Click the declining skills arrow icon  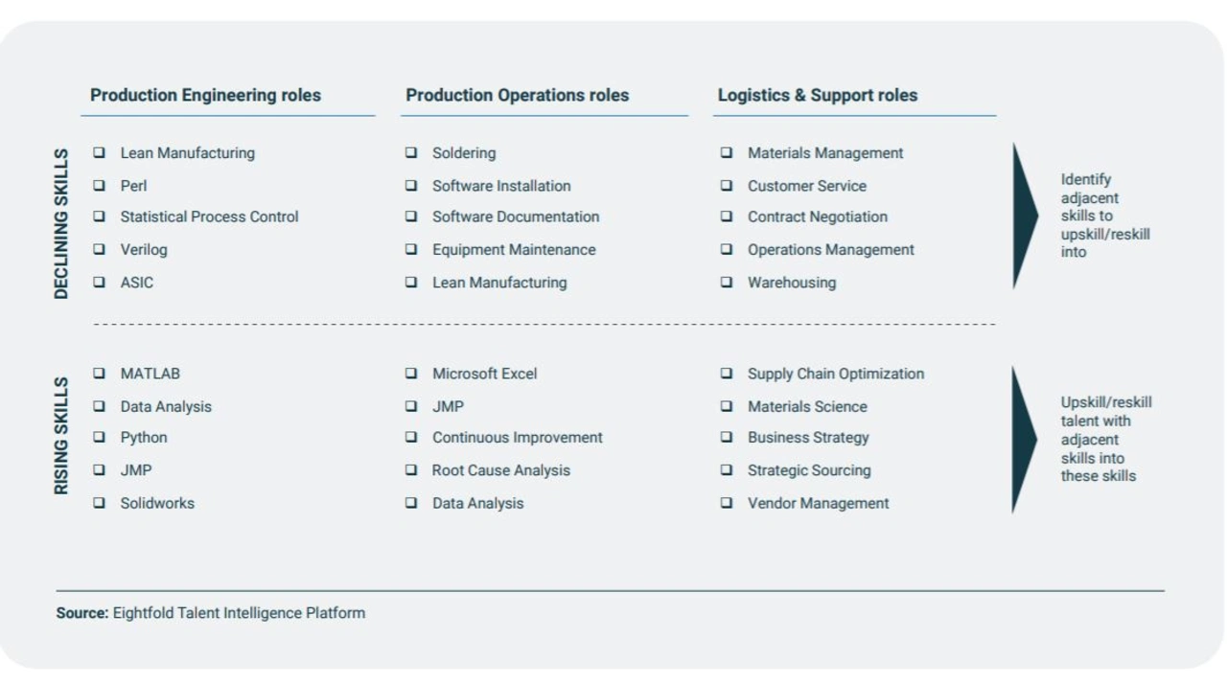tap(1023, 216)
